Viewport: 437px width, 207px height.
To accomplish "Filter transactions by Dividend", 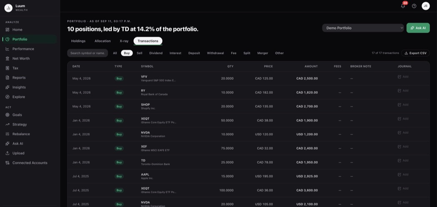I will pos(156,53).
